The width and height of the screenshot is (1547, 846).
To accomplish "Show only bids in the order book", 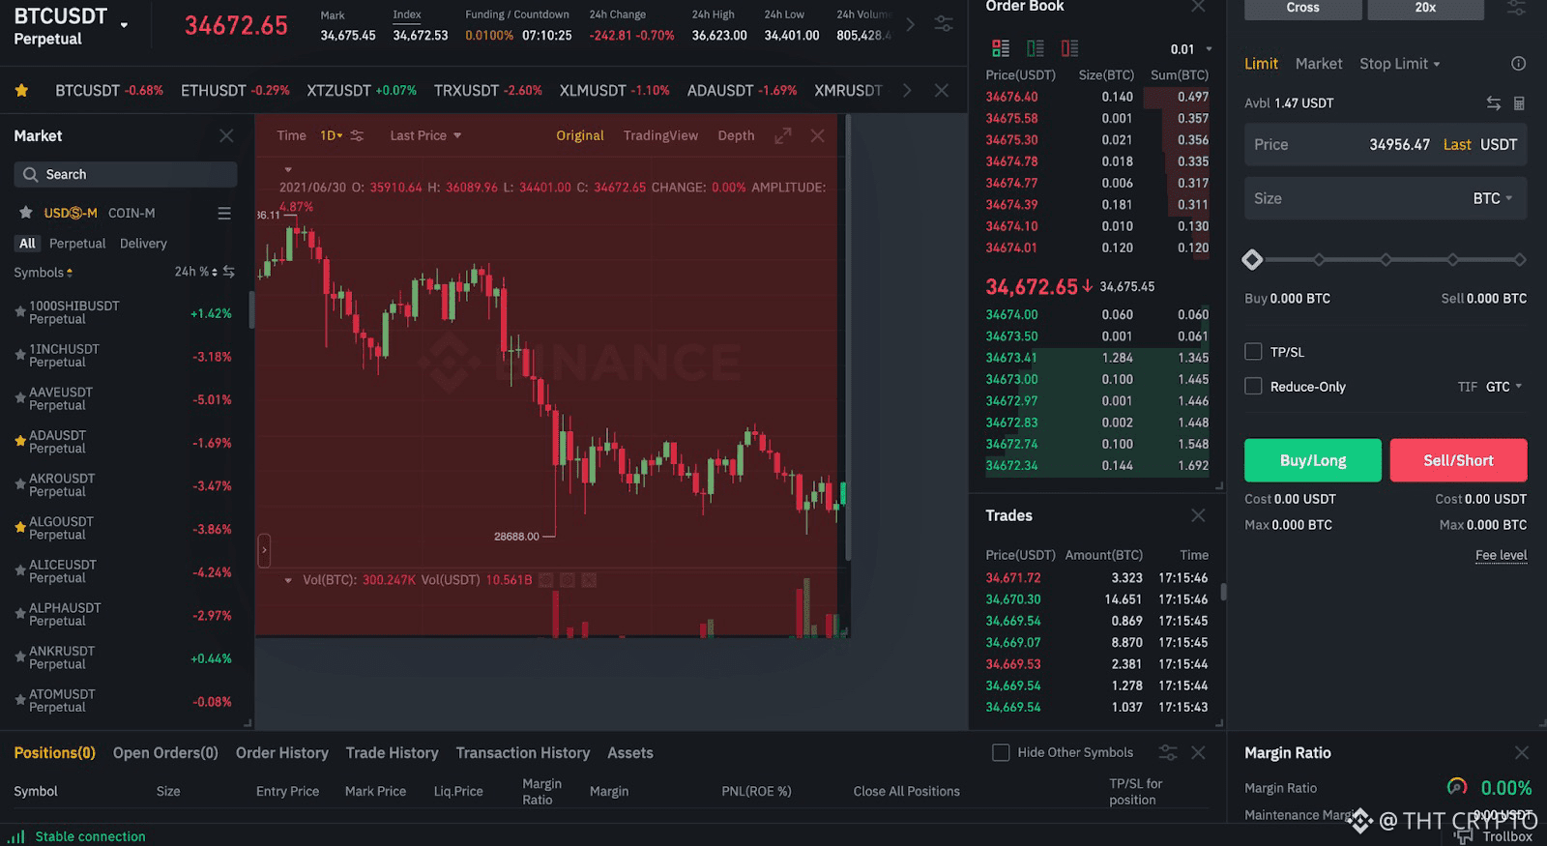I will (x=1036, y=48).
